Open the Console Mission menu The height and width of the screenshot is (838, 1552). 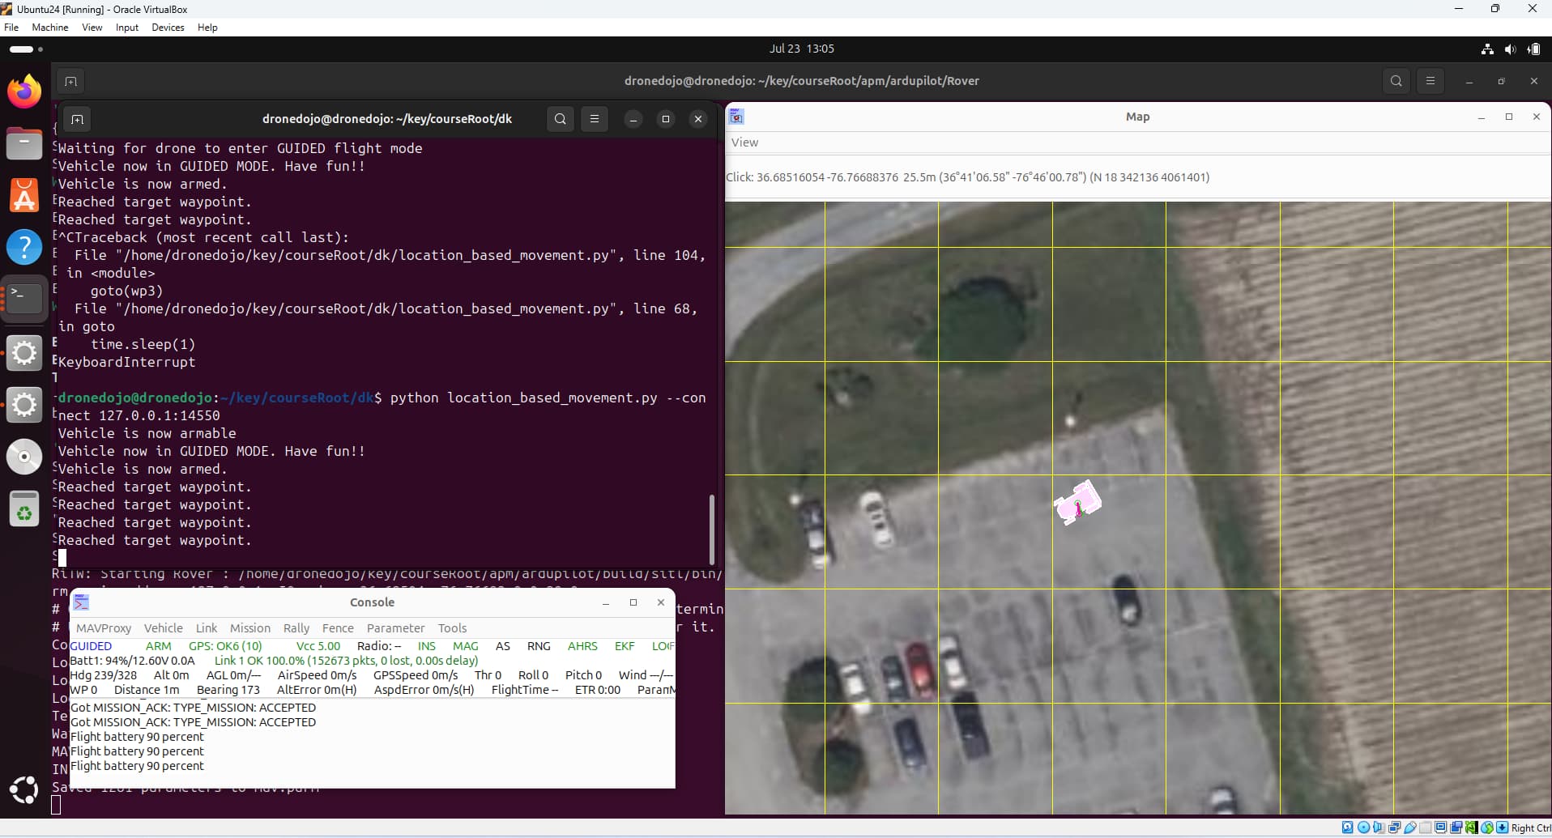(x=250, y=628)
